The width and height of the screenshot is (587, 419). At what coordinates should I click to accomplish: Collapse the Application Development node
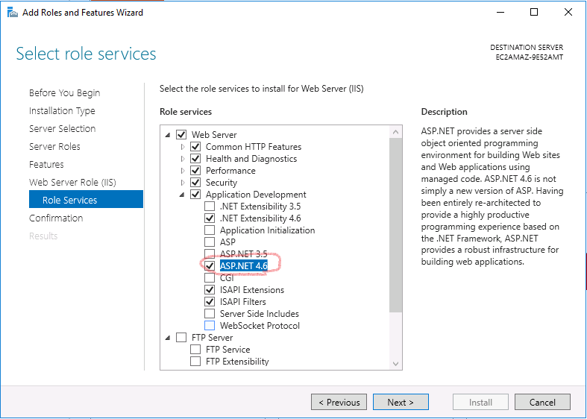point(182,195)
